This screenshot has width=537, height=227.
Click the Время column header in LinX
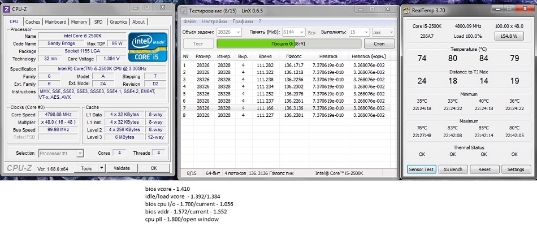[x=266, y=56]
